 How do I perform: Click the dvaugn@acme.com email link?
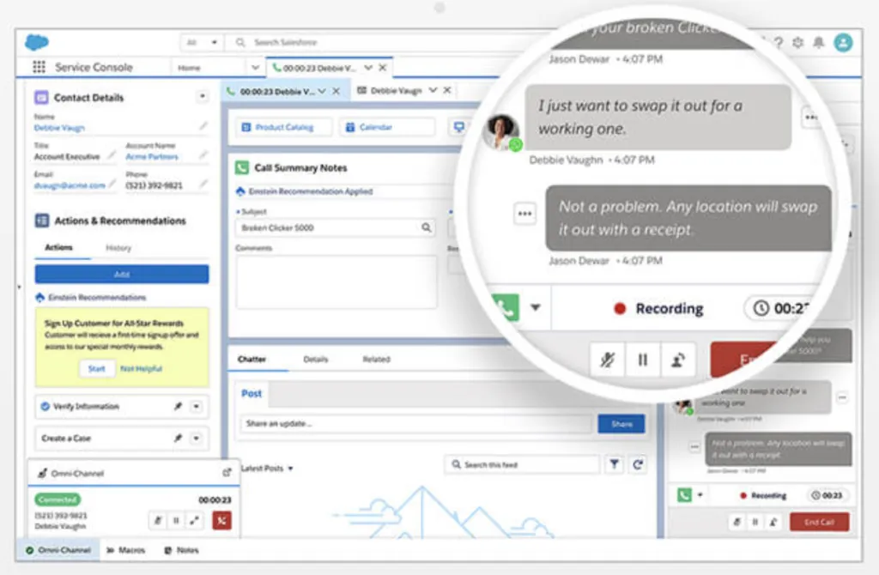70,185
